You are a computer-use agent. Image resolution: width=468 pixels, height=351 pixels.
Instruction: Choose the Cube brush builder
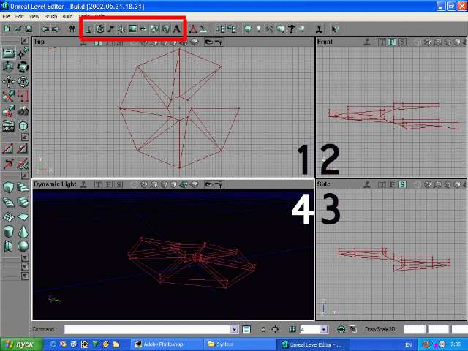(8, 187)
